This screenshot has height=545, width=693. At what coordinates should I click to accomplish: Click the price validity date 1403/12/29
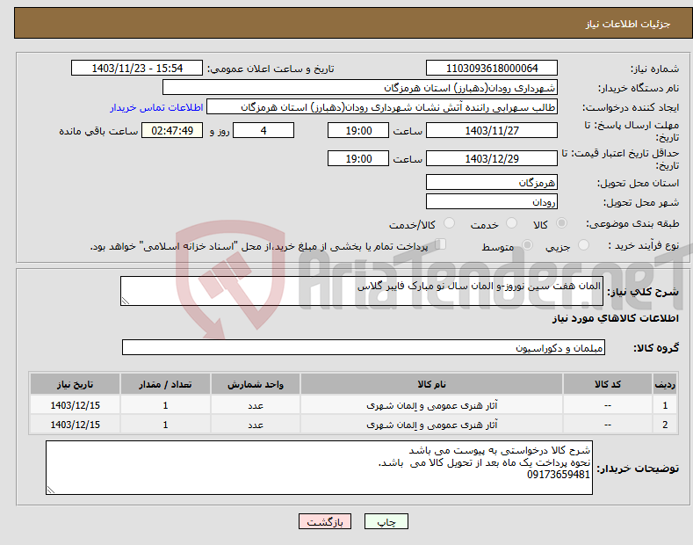pos(492,158)
